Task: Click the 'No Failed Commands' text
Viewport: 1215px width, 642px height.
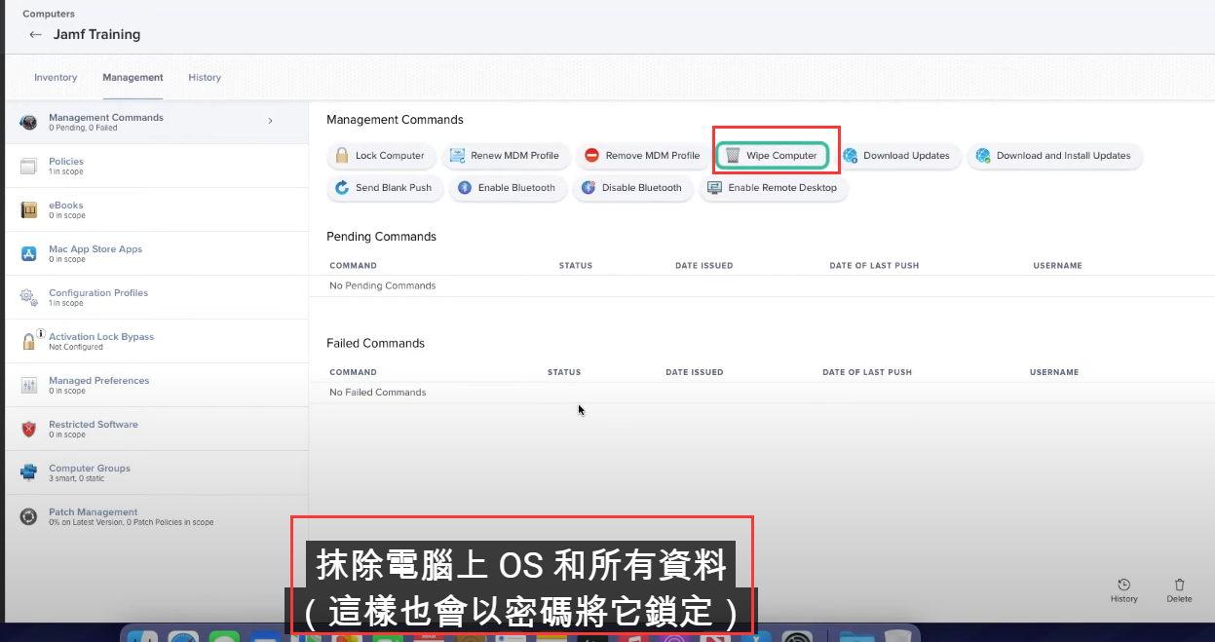Action: tap(378, 393)
